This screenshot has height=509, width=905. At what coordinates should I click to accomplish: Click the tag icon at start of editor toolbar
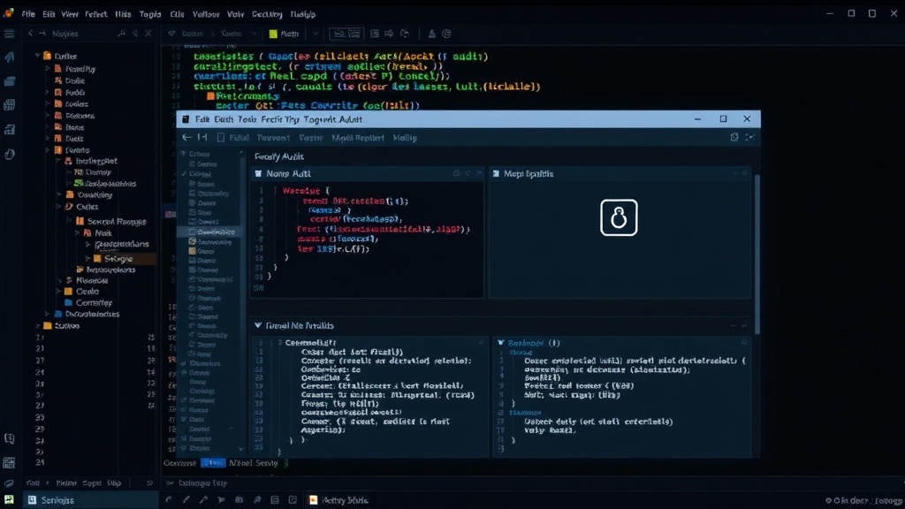tap(171, 34)
